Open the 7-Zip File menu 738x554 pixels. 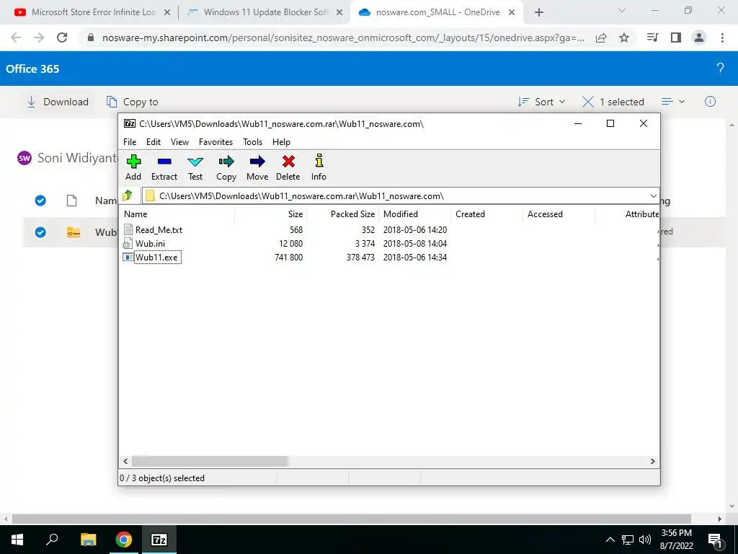[130, 142]
